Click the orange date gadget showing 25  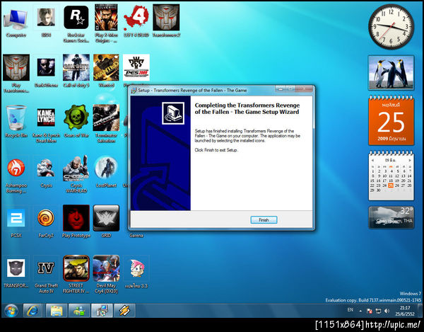(391, 121)
